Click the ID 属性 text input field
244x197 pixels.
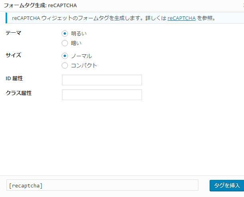(x=102, y=80)
